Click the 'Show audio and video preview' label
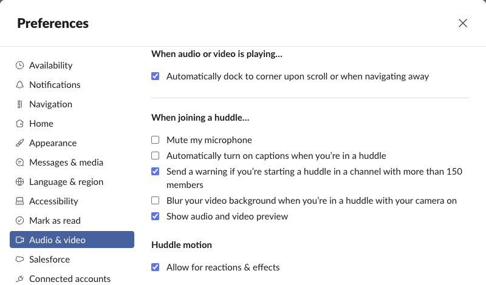Screen dimensions: 486x285 (x=227, y=216)
